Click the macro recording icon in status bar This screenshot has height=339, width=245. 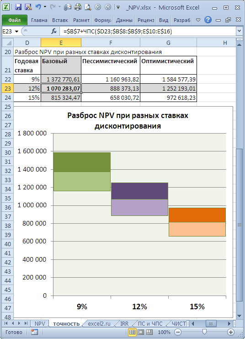click(34, 332)
